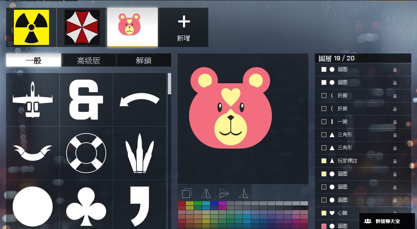Click the 心臟 layer's yellow color box
The width and height of the screenshot is (417, 229).
[324, 213]
